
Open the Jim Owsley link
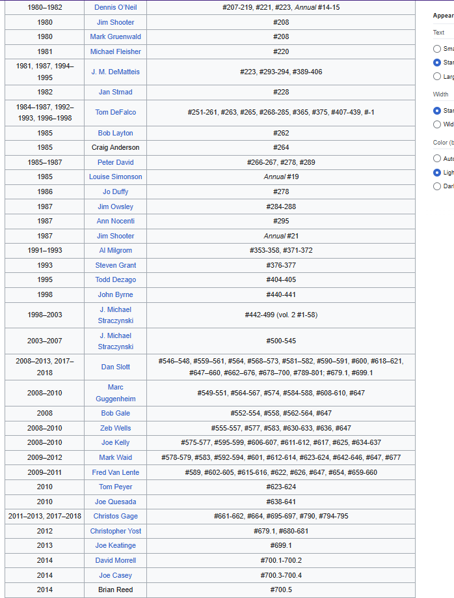115,206
